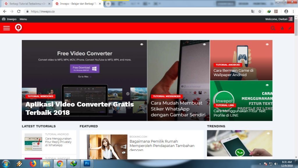This screenshot has width=298, height=168.
Task: Open Photoshop from the taskbar
Action: tap(87, 164)
